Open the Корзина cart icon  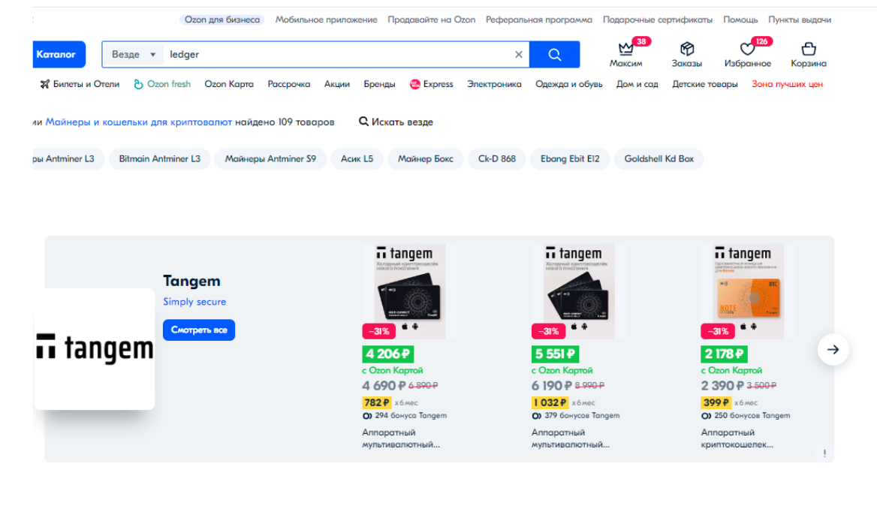pos(808,50)
